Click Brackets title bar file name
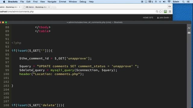 click(x=94, y=22)
